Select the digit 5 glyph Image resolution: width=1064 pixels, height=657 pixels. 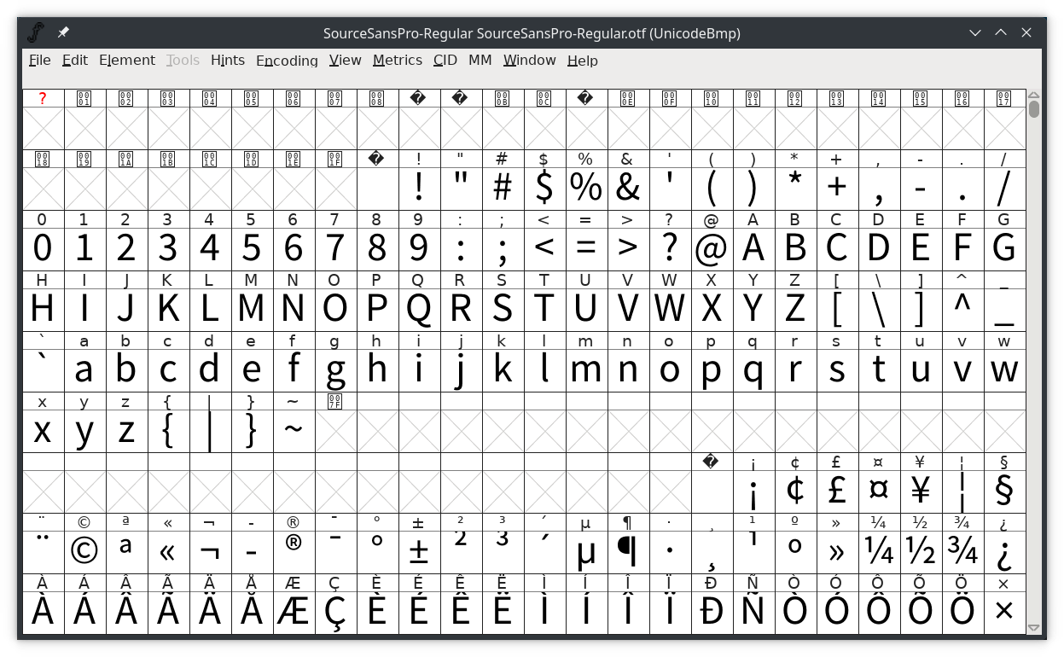pos(252,249)
